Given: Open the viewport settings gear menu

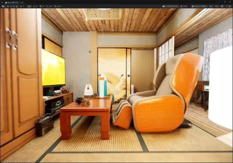Looking at the screenshot, I should click(223, 6).
